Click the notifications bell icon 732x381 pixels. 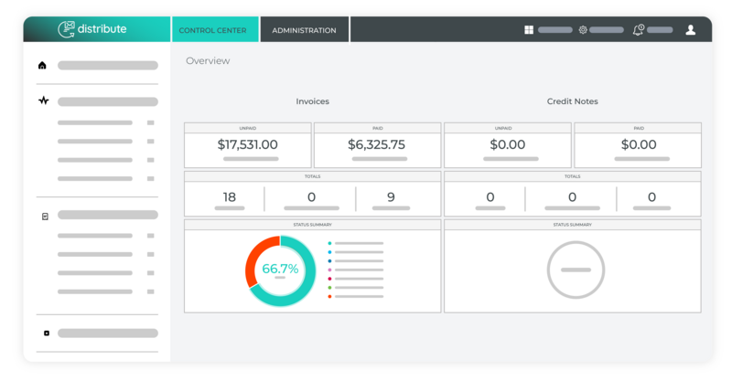(x=638, y=30)
